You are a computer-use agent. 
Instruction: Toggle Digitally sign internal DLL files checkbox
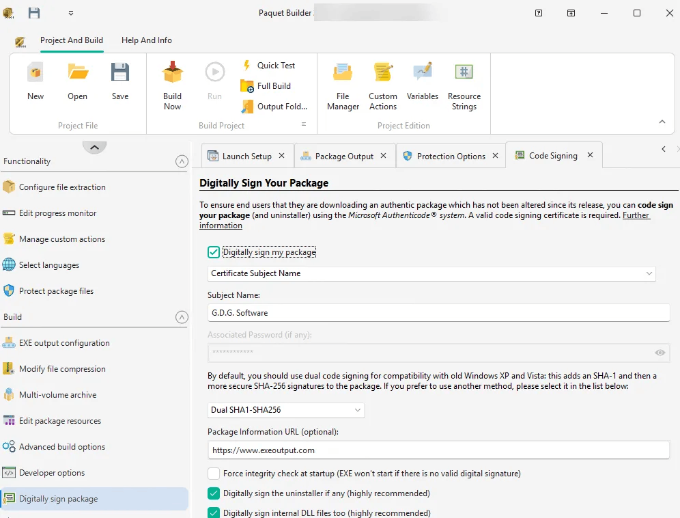(x=214, y=513)
